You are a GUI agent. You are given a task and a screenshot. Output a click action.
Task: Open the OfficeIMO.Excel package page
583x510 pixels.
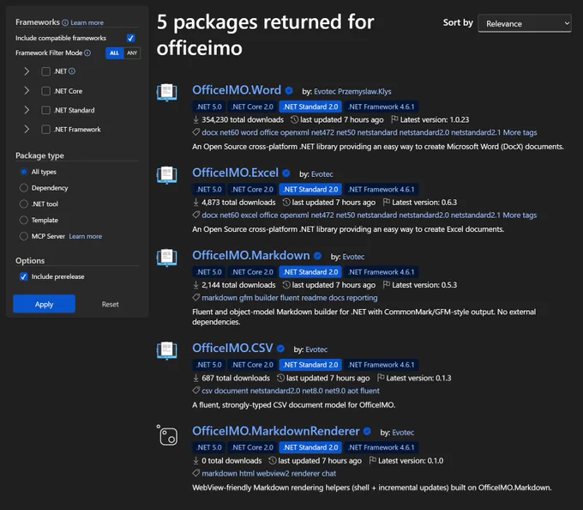click(235, 173)
